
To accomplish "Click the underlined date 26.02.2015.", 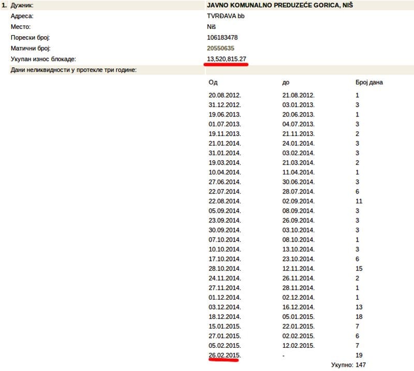I will [225, 355].
